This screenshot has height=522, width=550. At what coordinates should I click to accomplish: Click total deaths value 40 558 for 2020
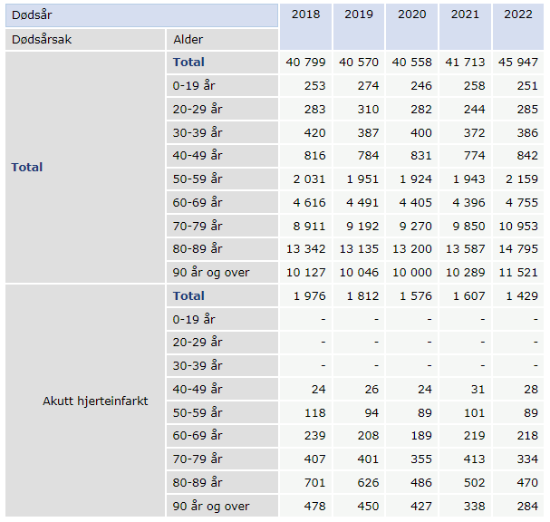click(x=411, y=63)
